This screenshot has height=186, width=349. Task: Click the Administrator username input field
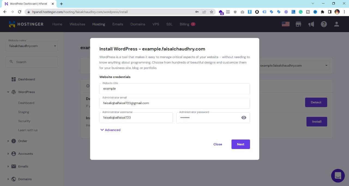pos(136,117)
